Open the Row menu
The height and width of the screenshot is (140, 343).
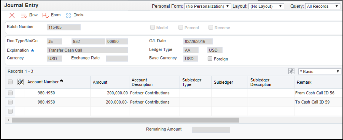coord(33,15)
